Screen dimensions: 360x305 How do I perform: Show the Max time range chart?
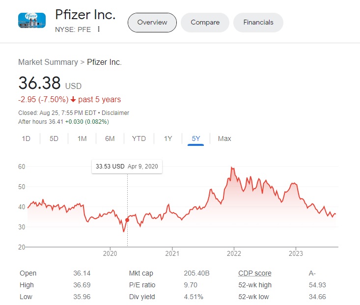tap(224, 139)
